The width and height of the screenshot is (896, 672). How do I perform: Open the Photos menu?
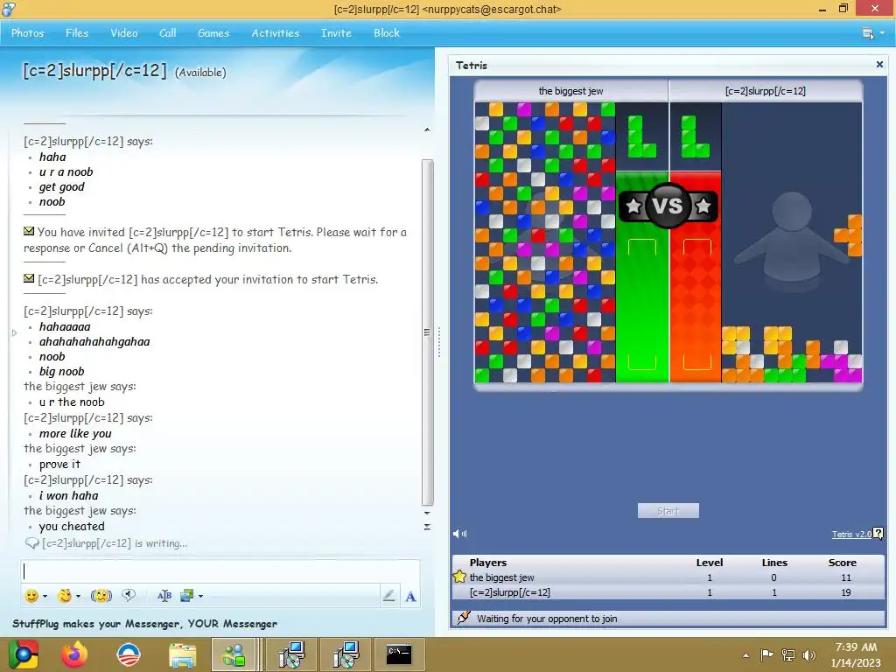click(27, 33)
